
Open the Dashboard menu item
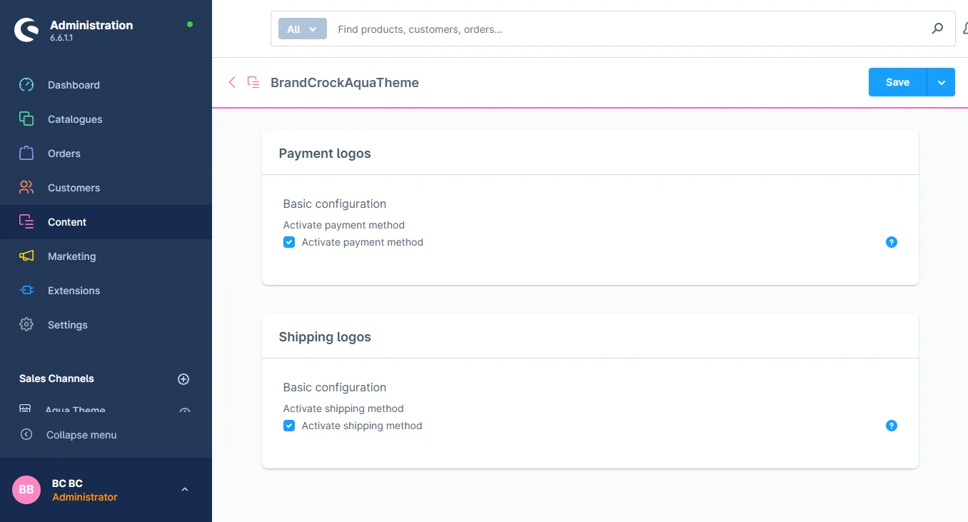(74, 85)
